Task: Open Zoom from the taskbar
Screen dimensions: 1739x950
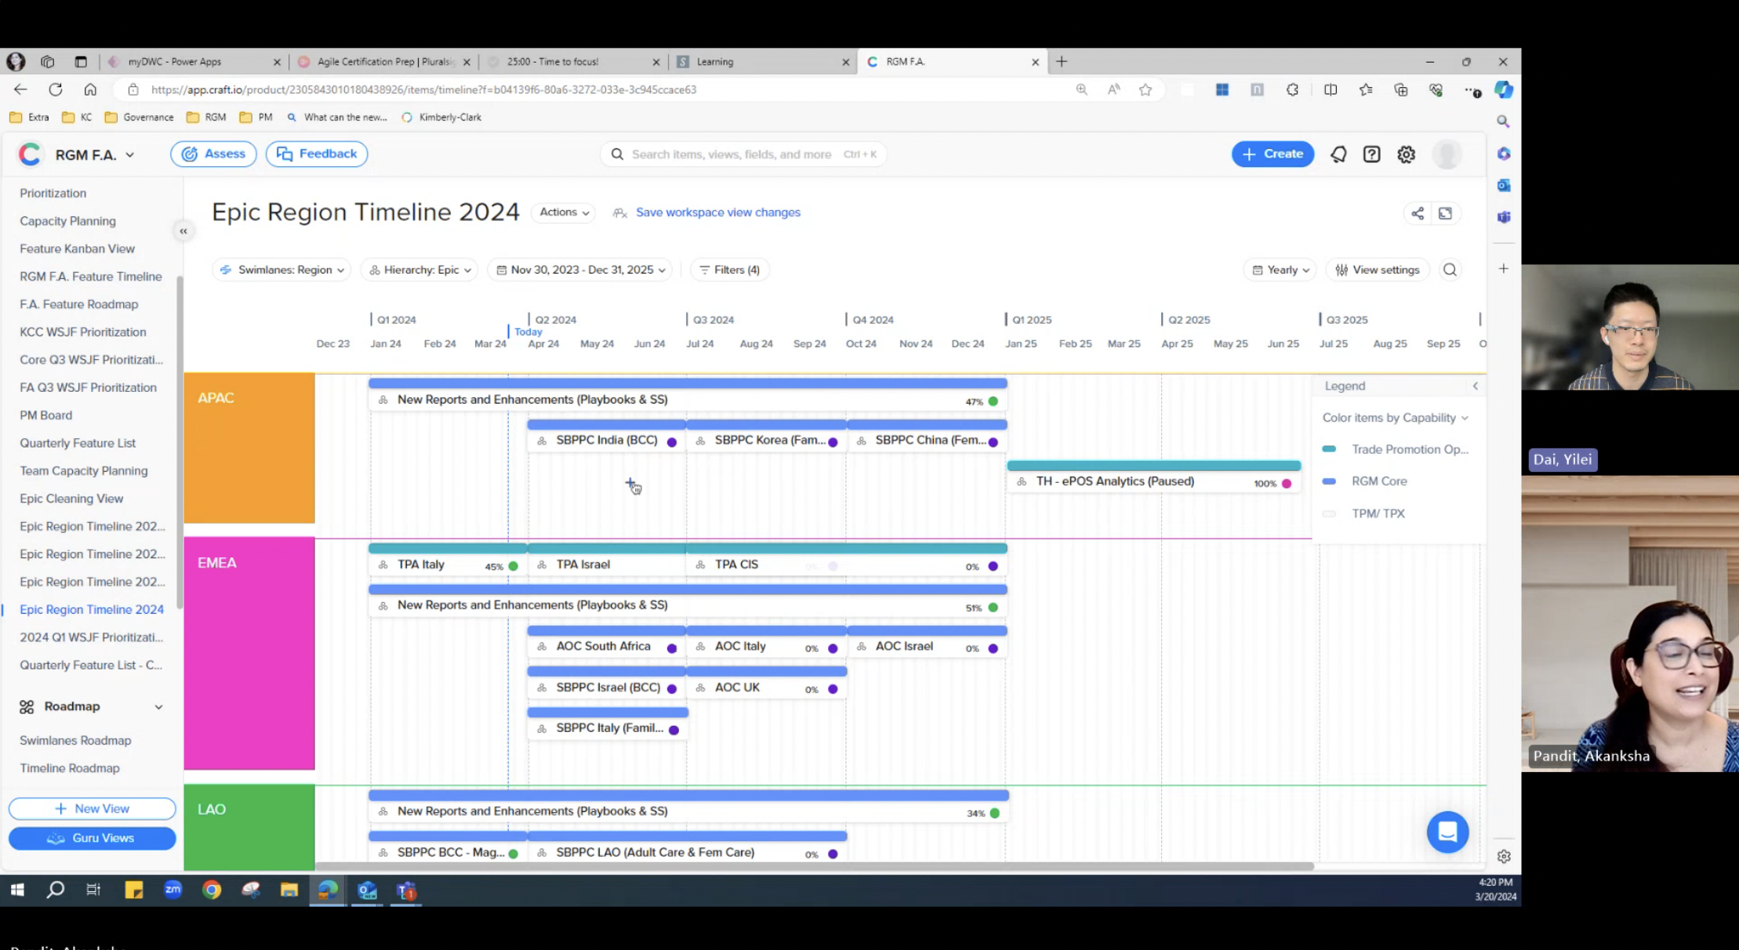Action: pyautogui.click(x=172, y=890)
